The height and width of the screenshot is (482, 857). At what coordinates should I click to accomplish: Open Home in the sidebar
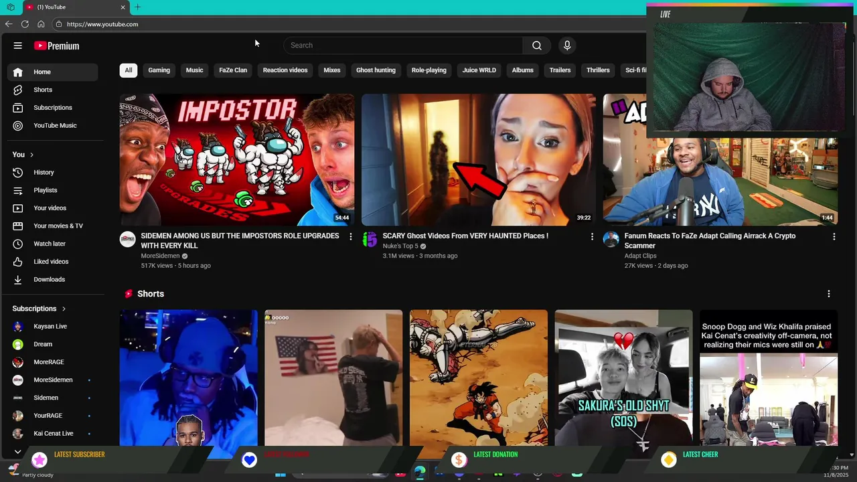tap(53, 72)
